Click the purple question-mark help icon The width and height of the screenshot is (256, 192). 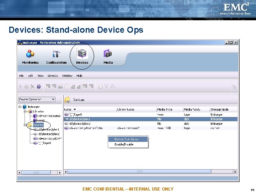pos(39,86)
